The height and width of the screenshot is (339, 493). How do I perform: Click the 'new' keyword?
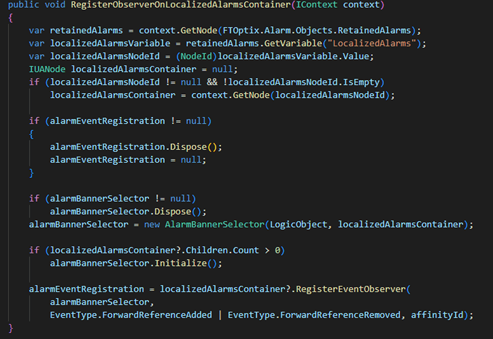(x=152, y=224)
